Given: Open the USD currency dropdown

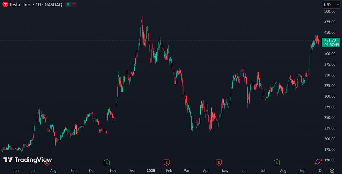Looking at the screenshot, I should [332, 5].
